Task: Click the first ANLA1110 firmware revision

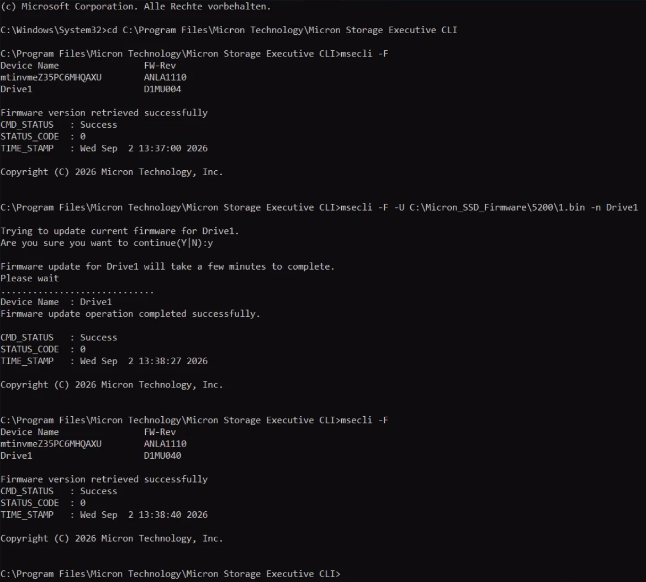Action: [x=165, y=77]
